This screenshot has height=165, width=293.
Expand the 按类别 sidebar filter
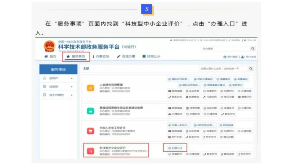(x=58, y=86)
